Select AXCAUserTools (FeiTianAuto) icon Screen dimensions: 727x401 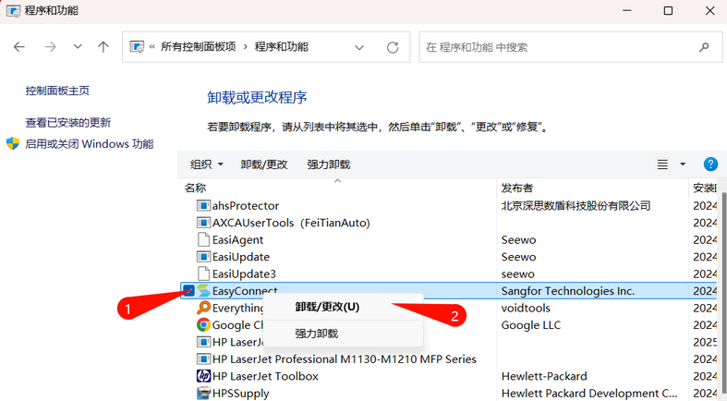pos(203,223)
